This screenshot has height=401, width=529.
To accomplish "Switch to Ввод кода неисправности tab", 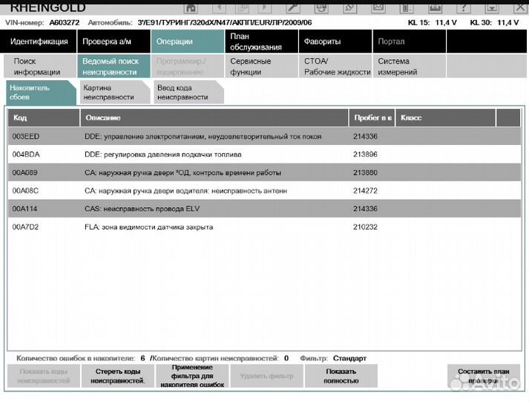I will pyautogui.click(x=185, y=92).
